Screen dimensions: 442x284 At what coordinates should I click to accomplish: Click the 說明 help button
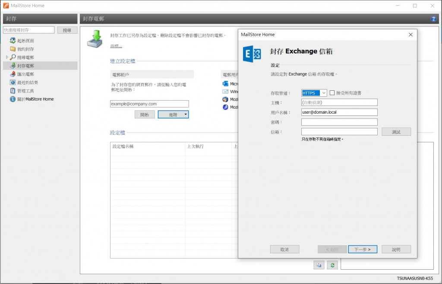click(396, 249)
